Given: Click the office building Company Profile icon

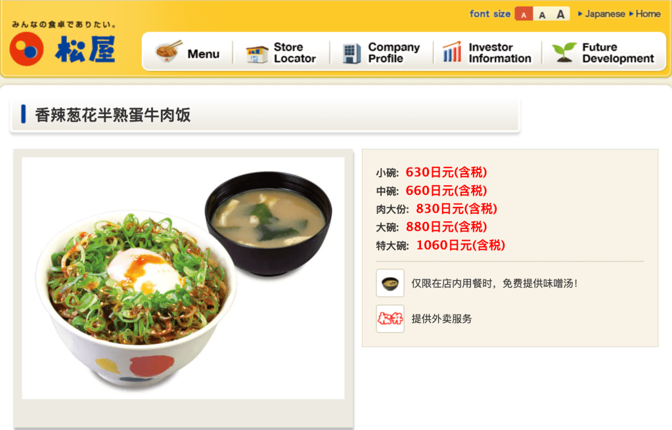Looking at the screenshot, I should coord(352,54).
